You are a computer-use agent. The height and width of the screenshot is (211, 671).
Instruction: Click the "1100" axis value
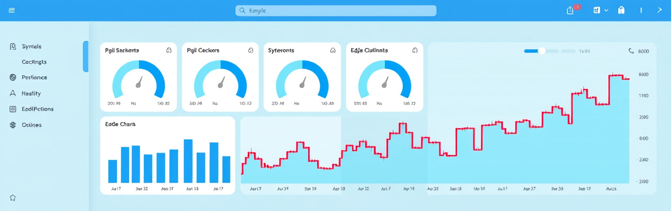pos(643,96)
